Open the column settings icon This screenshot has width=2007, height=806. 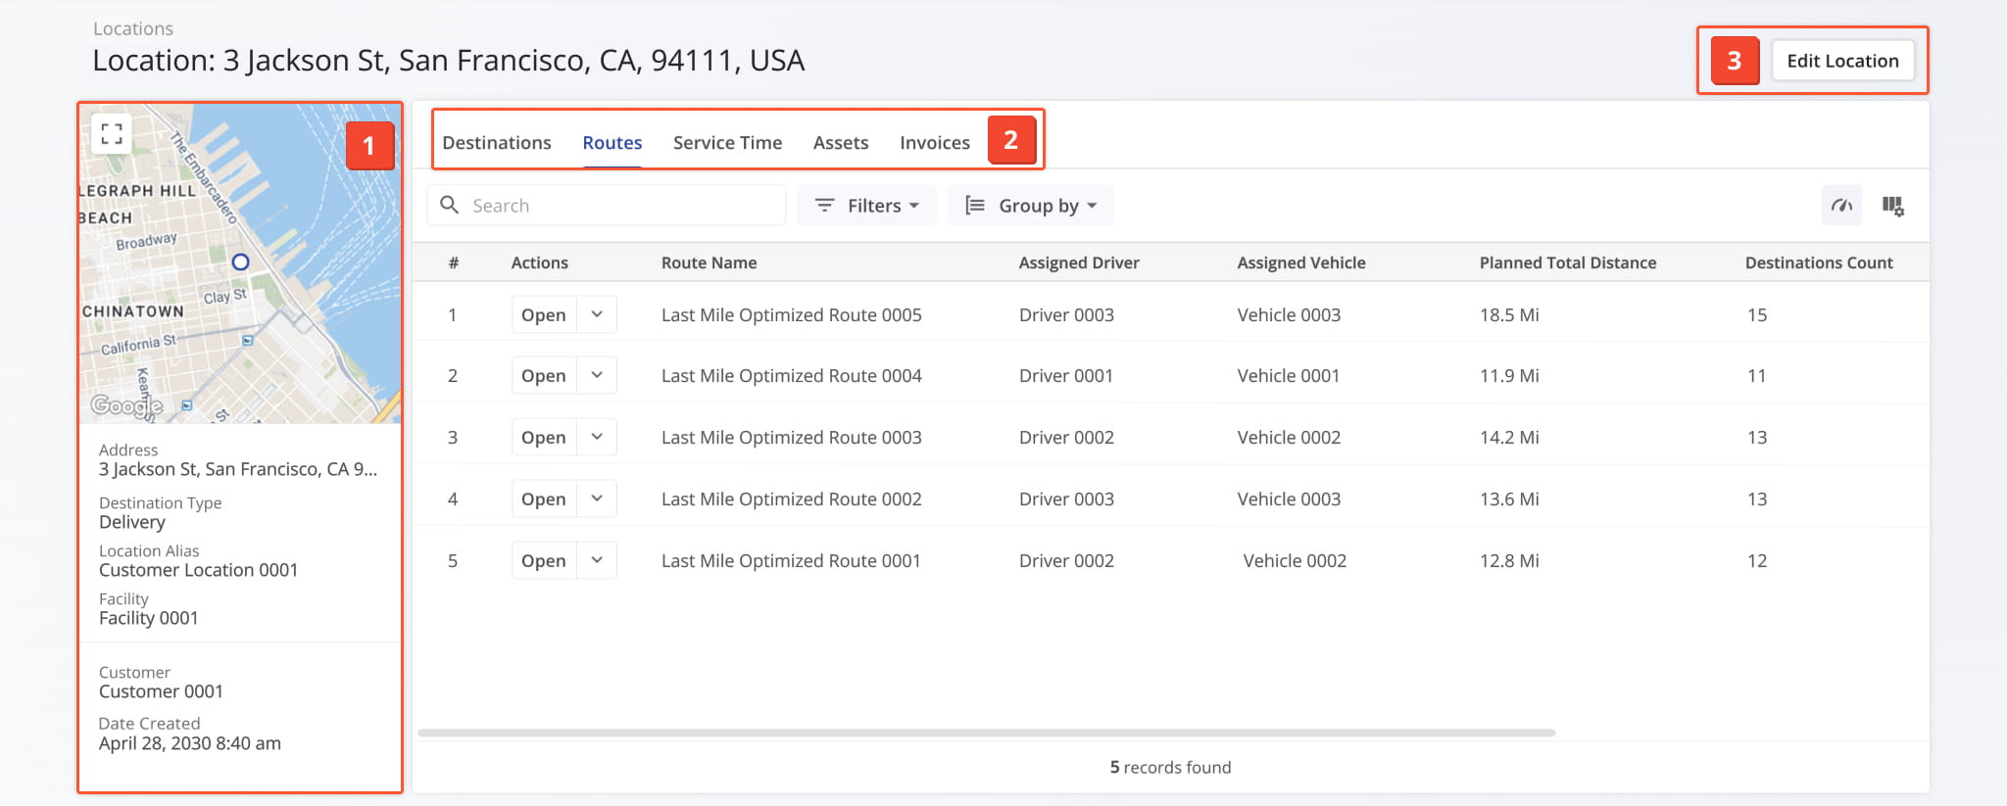pos(1892,206)
